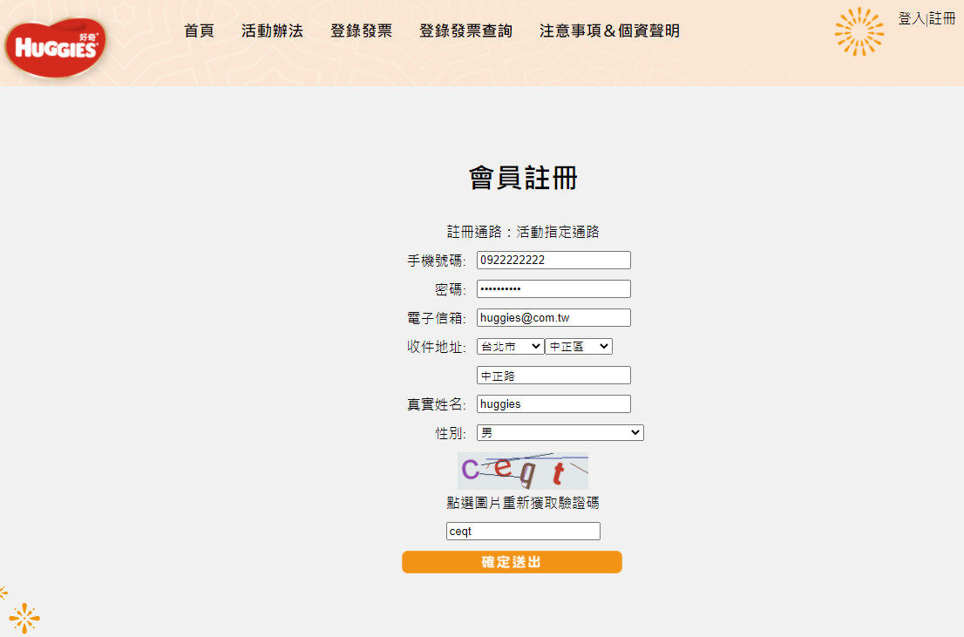Expand the 中正區 district dropdown

tap(579, 347)
